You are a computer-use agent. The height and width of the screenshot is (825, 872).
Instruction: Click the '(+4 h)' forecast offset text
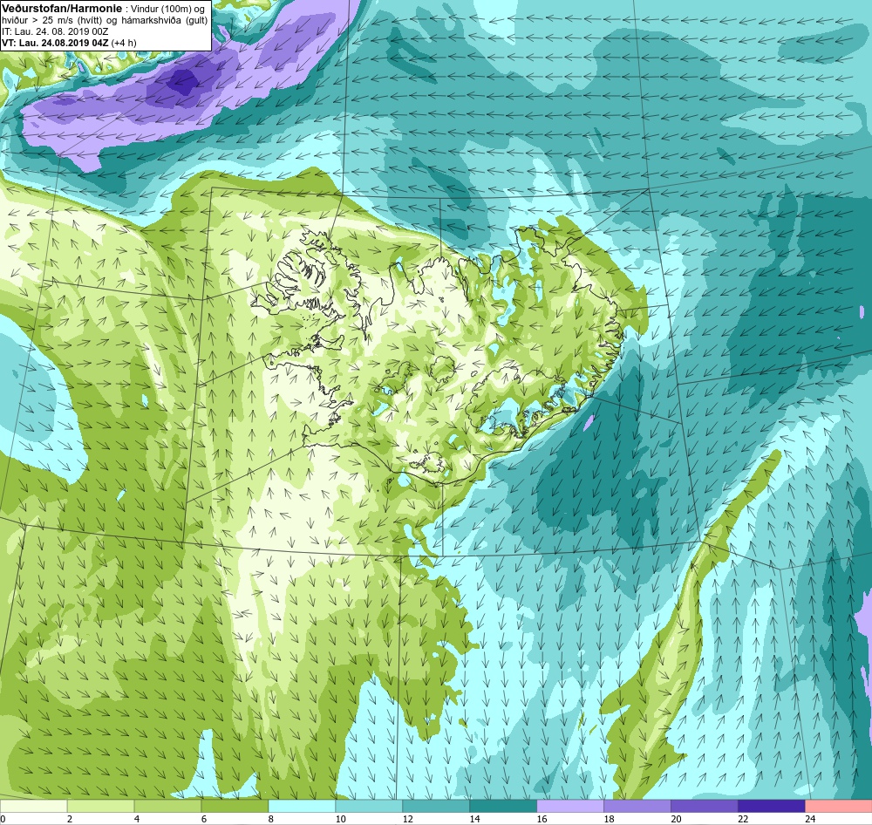point(124,43)
